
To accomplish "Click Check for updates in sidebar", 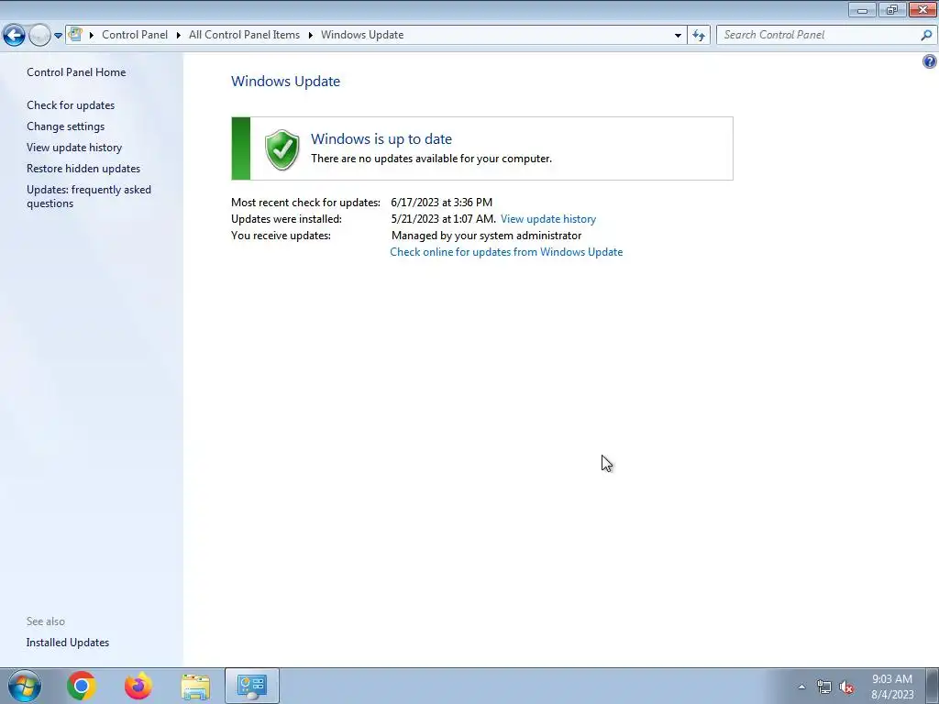I will tap(71, 105).
